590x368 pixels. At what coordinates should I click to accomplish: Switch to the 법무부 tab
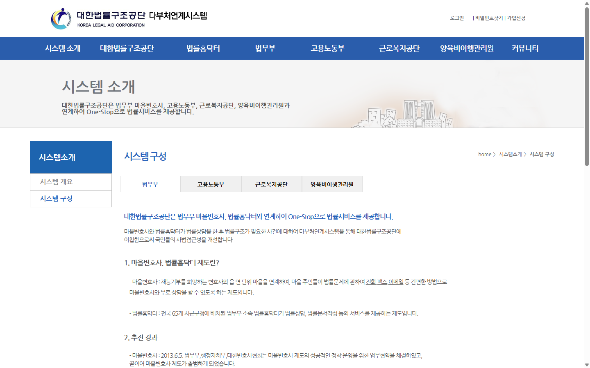click(x=150, y=184)
